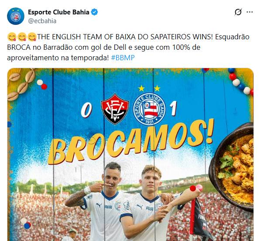Open the match result image thumbnail
The height and width of the screenshot is (241, 260).
point(130,155)
